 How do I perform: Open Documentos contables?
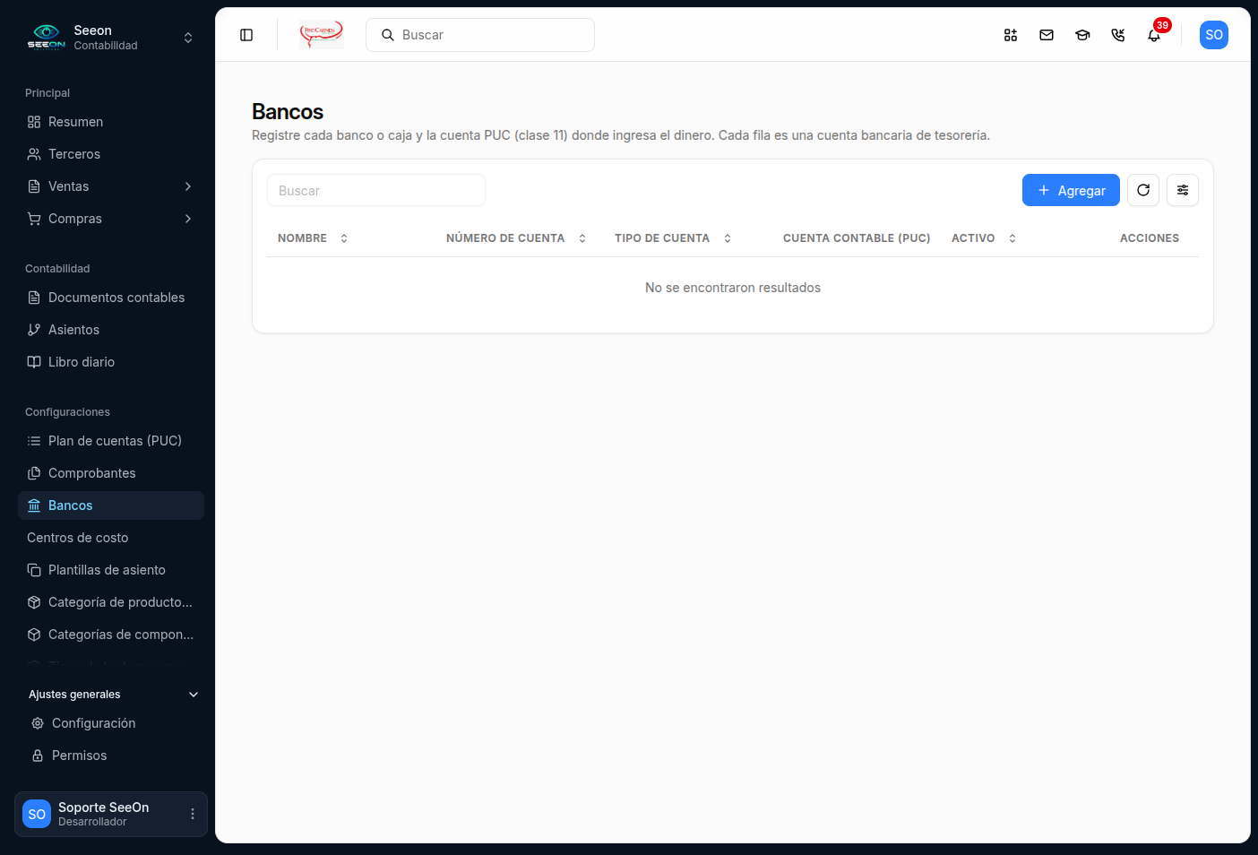pos(111,298)
